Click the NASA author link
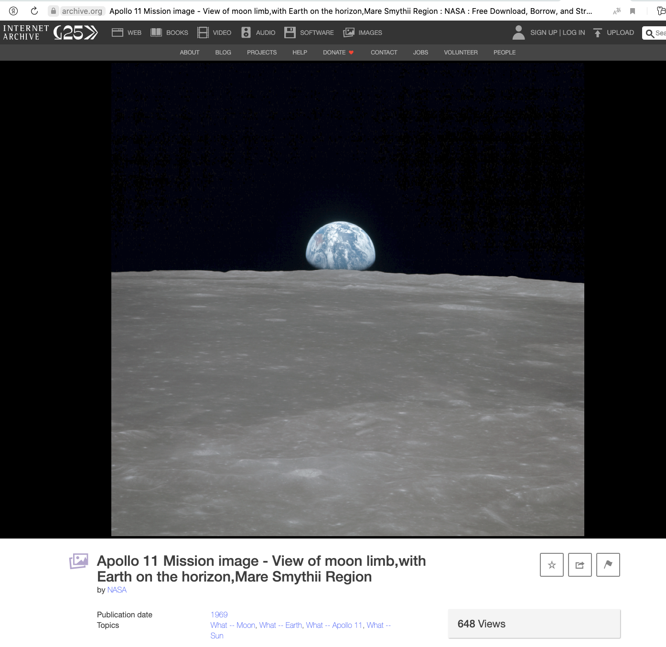 tap(117, 590)
